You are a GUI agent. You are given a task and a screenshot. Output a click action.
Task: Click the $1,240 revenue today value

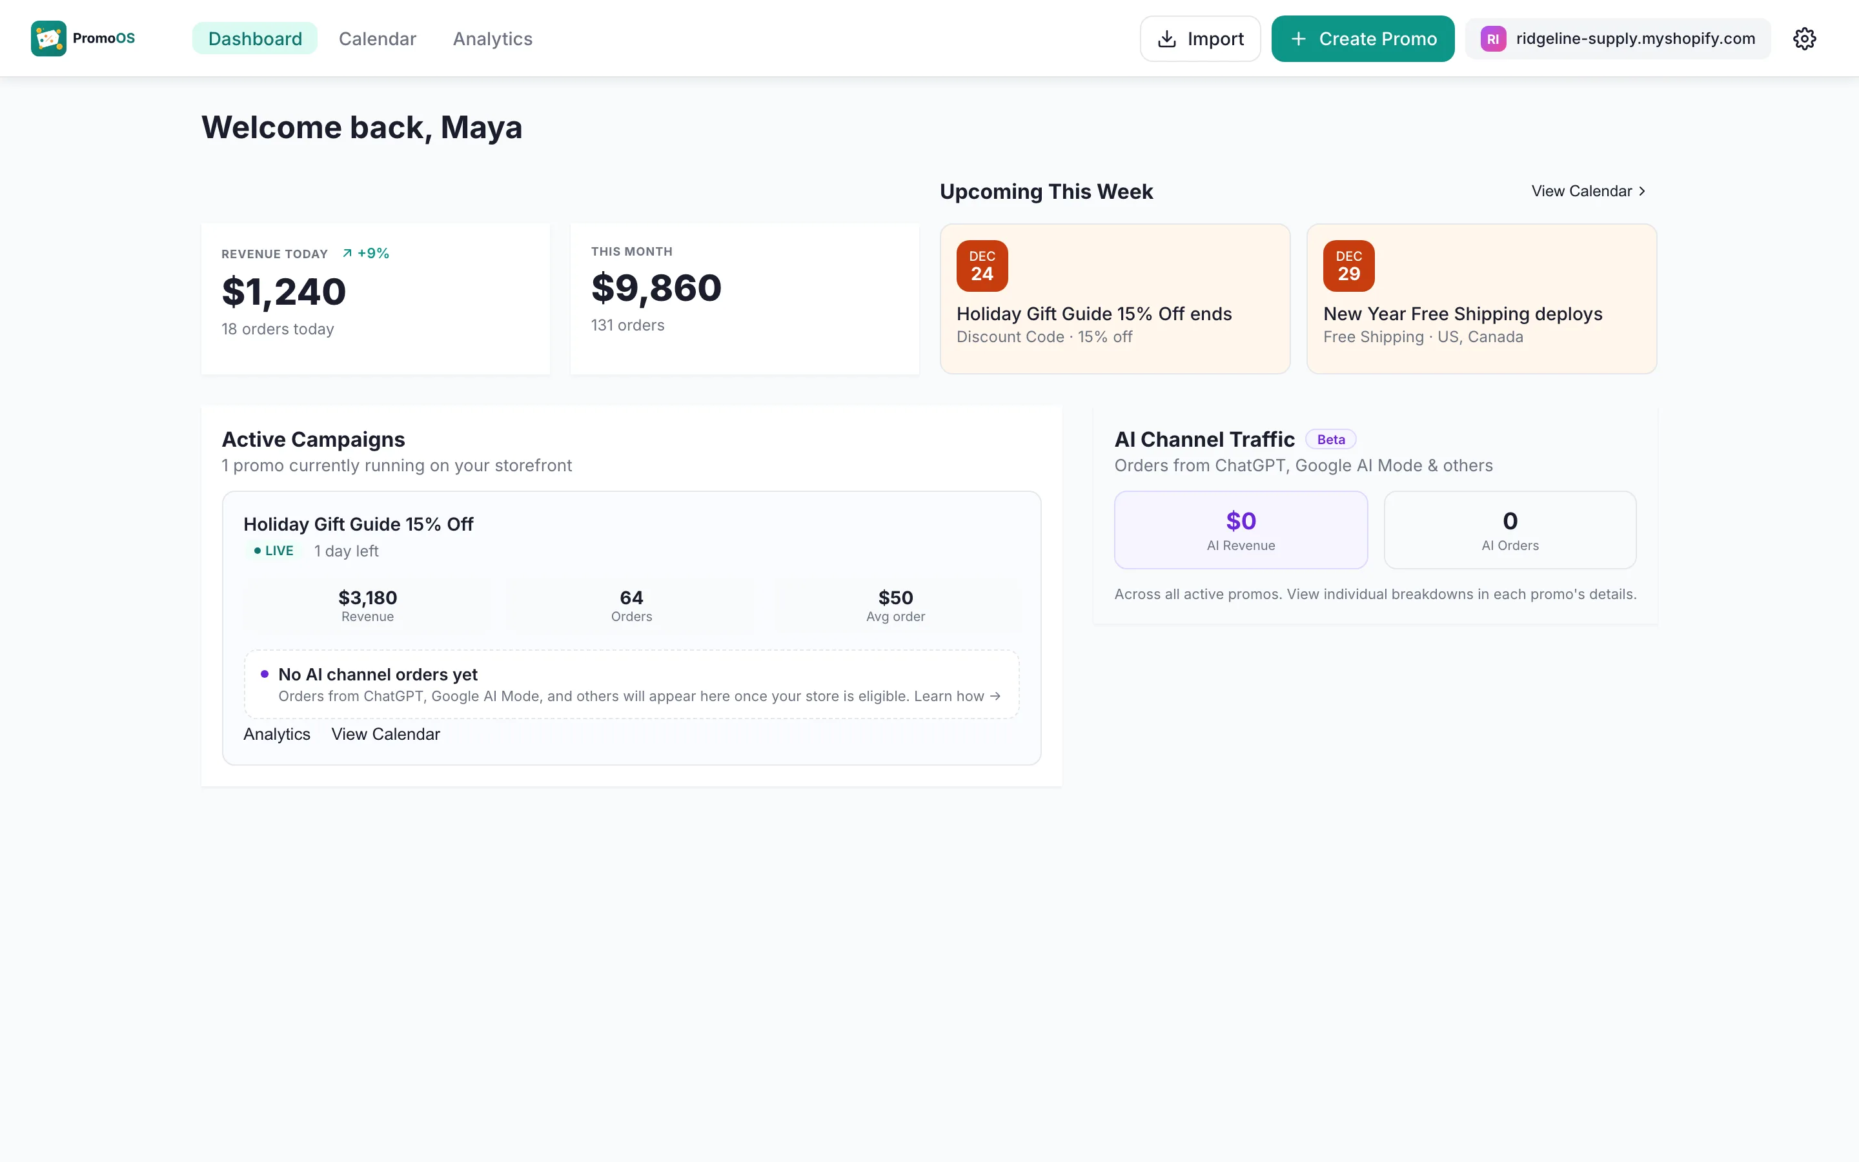click(283, 292)
